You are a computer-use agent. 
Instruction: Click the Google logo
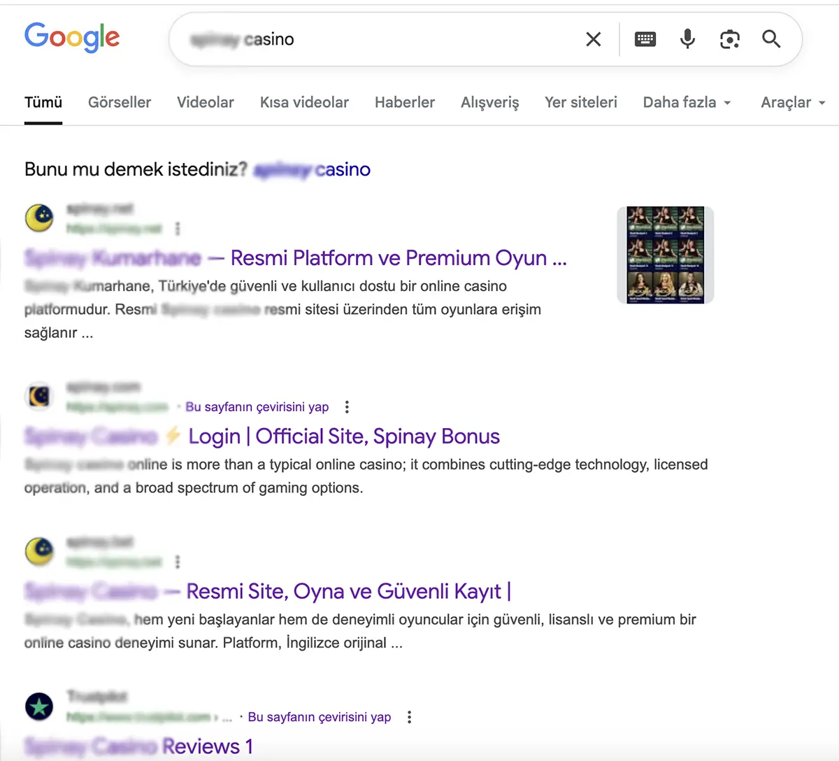coord(72,37)
